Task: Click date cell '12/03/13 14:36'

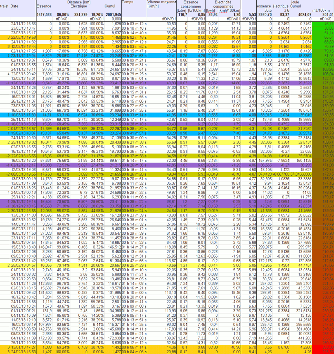Action: coord(23,83)
